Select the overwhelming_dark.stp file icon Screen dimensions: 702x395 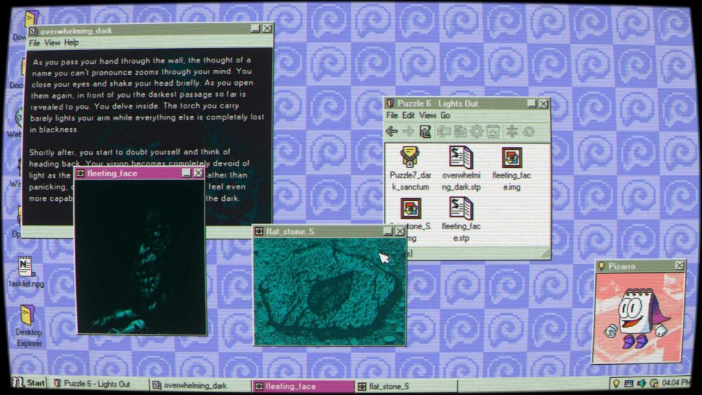click(461, 157)
